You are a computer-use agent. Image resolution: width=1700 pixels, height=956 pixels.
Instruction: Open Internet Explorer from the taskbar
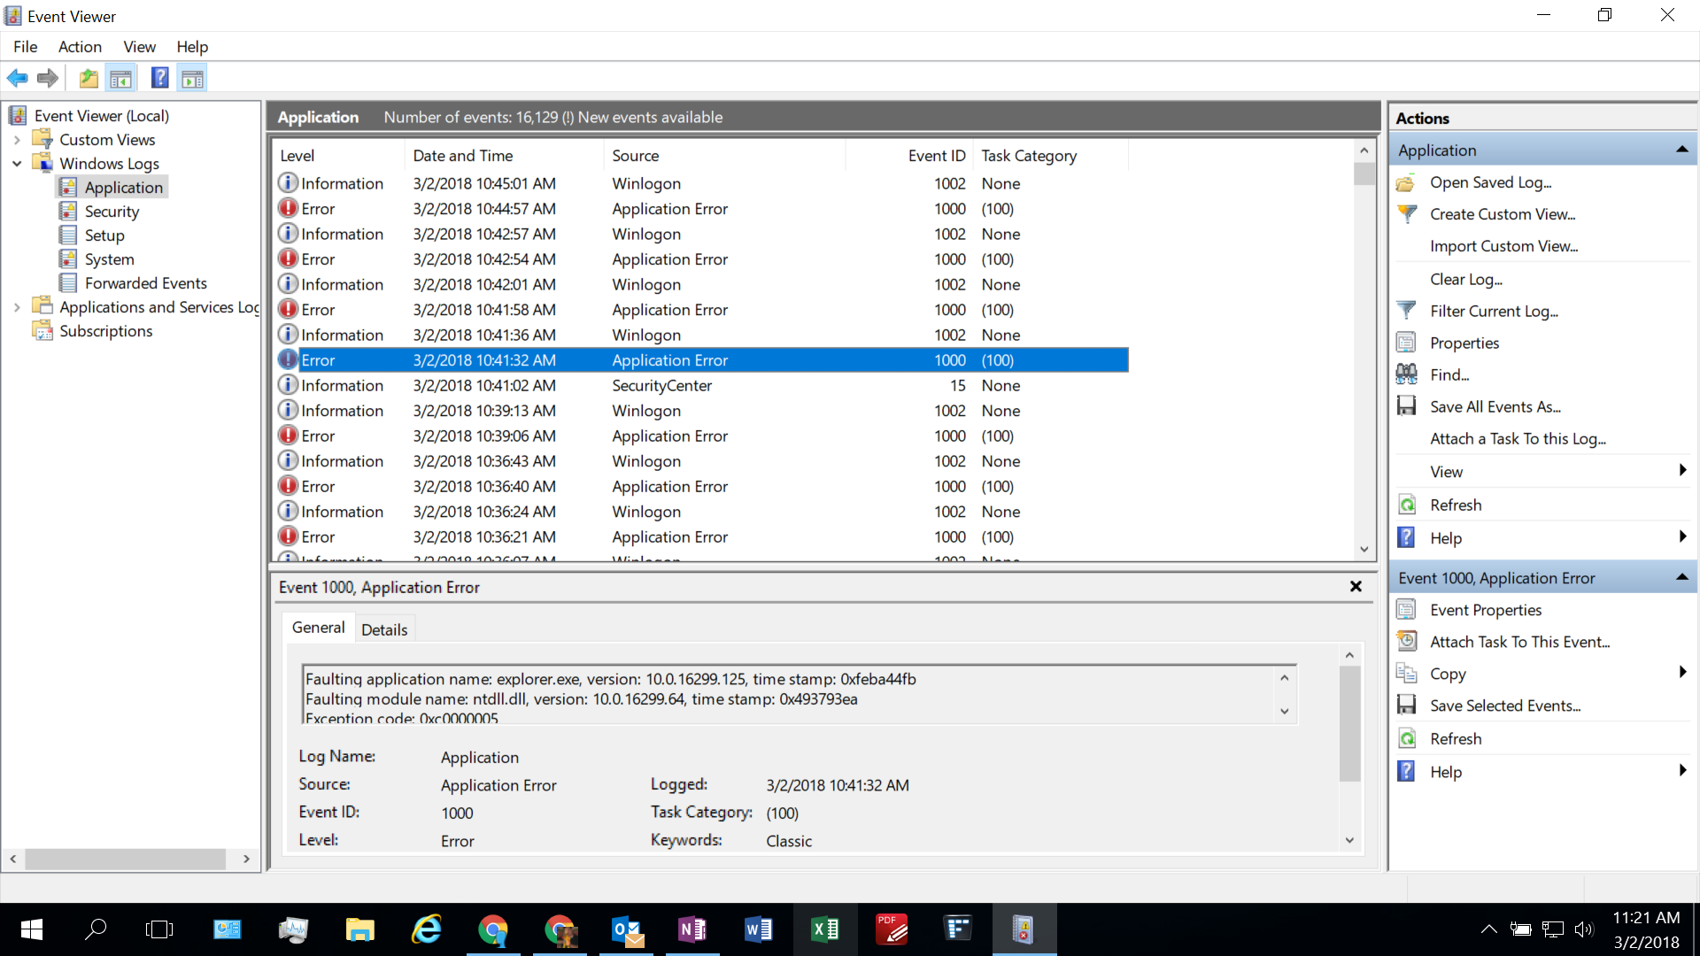[427, 929]
